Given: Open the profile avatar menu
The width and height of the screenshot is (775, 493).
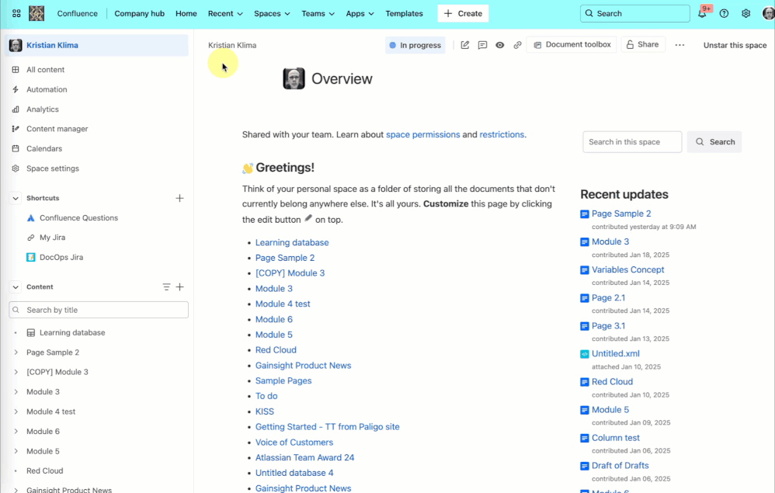Looking at the screenshot, I should [x=769, y=13].
